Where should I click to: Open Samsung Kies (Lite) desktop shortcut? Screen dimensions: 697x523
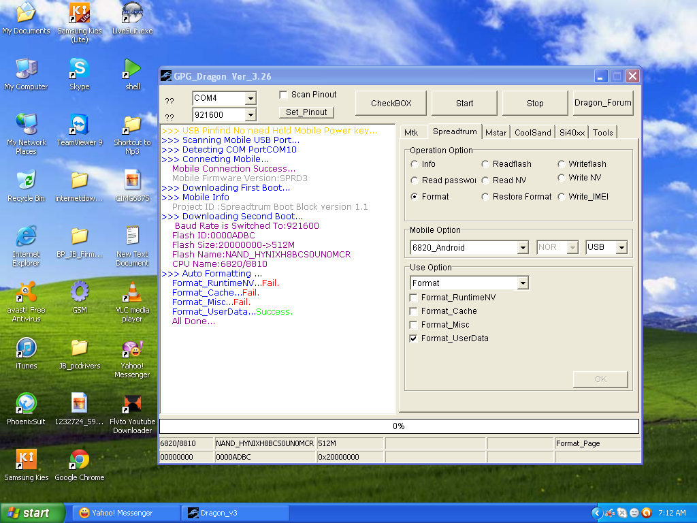point(79,13)
